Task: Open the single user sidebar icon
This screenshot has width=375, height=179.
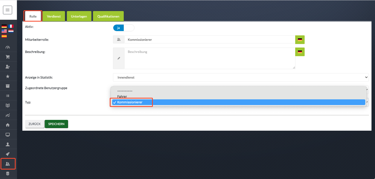Action: [x=8, y=144]
